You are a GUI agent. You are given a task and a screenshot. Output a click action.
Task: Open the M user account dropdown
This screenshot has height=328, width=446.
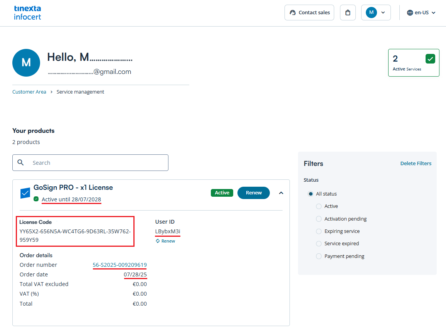pos(376,13)
